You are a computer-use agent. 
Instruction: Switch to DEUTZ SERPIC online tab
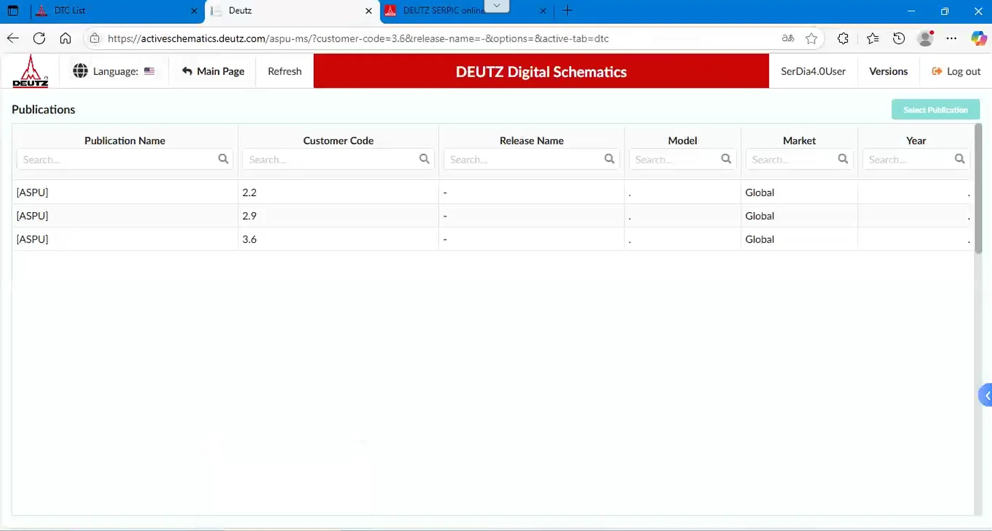pyautogui.click(x=466, y=11)
